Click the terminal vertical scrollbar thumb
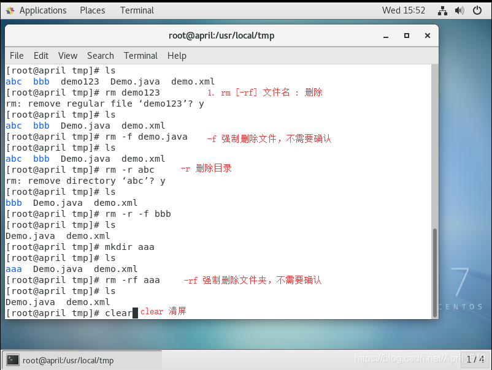Screen dimensions: 492x370 click(435, 273)
